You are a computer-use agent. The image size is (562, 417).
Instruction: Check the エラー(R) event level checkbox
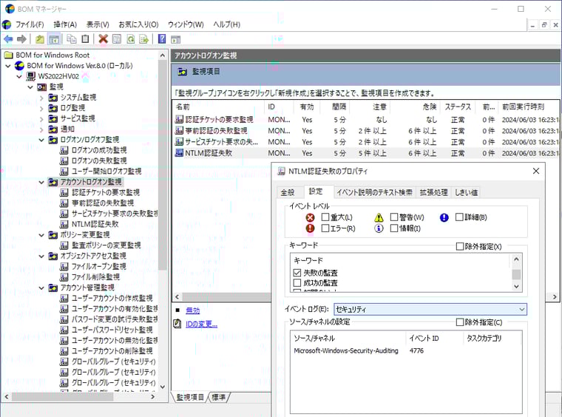[x=325, y=228]
